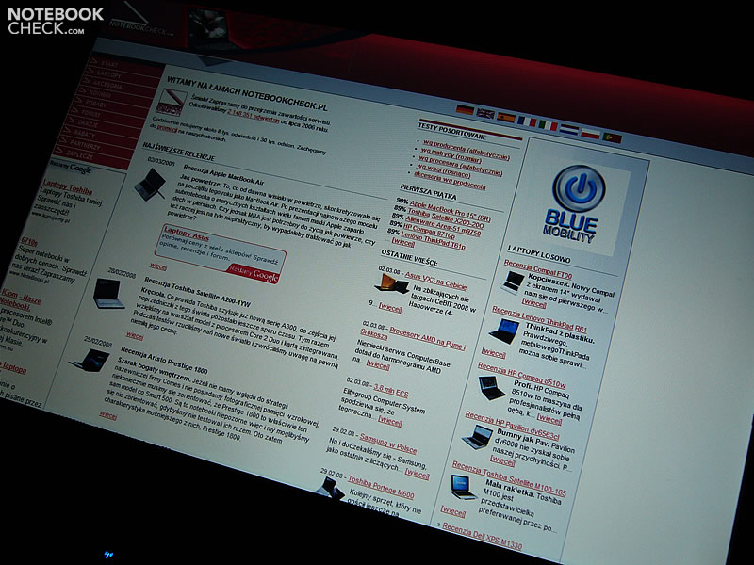Select the Dutch flag icon
The image size is (754, 565).
569,130
